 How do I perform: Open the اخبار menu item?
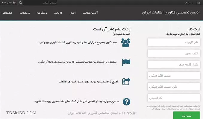(x=73, y=13)
